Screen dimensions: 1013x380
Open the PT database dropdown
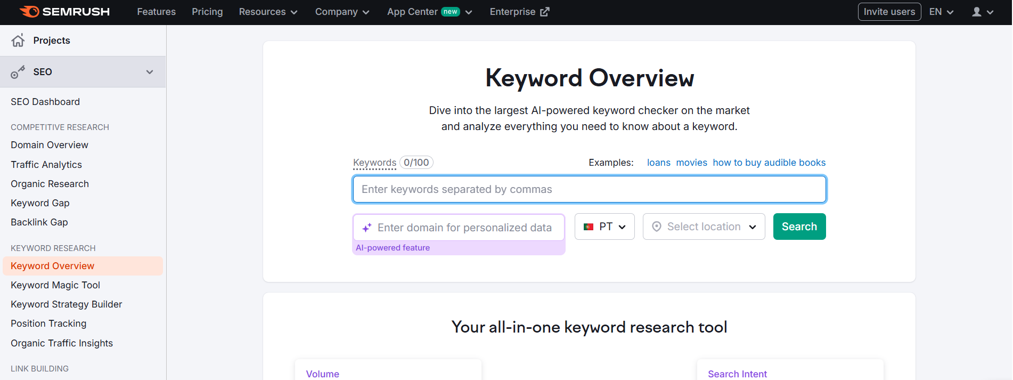pos(604,227)
